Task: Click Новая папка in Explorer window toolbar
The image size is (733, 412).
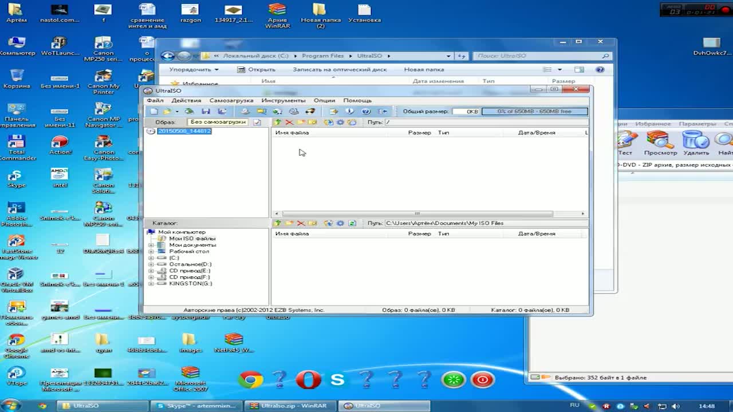Action: pyautogui.click(x=424, y=69)
